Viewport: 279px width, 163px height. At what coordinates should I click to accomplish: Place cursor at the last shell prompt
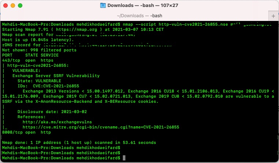124,158
